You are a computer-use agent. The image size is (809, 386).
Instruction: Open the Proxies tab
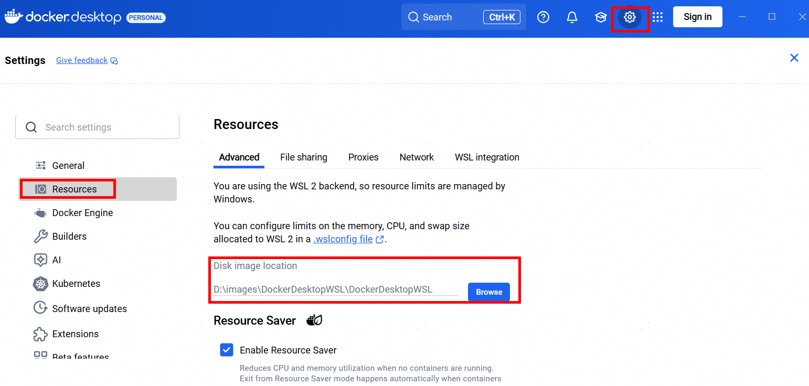click(x=363, y=157)
